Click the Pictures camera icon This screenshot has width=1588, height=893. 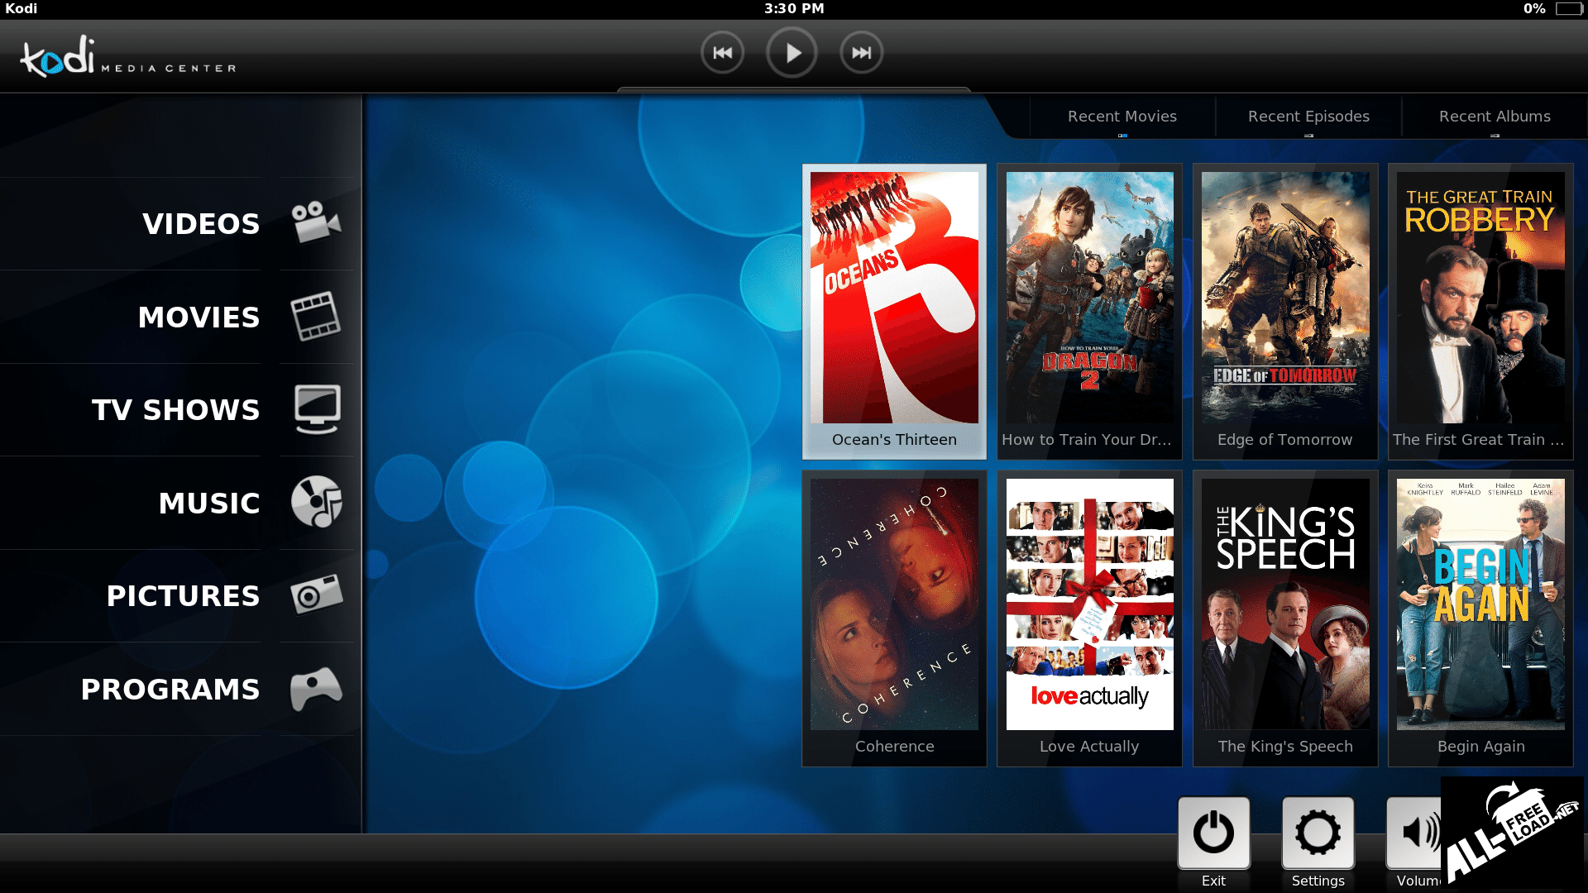point(316,595)
